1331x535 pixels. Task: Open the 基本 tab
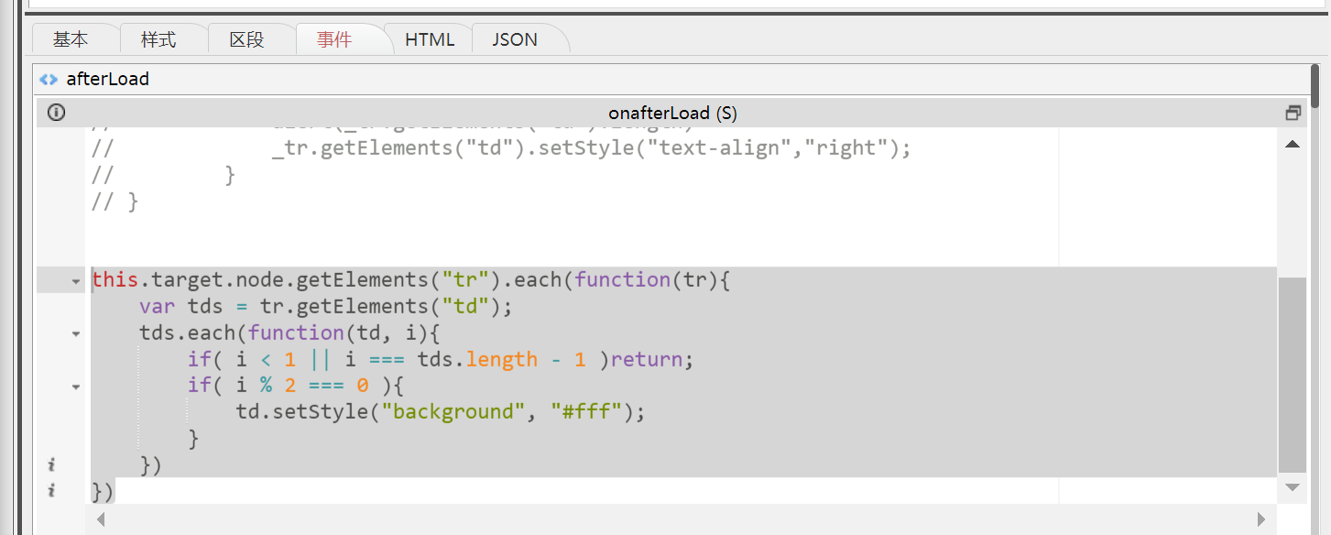(71, 39)
